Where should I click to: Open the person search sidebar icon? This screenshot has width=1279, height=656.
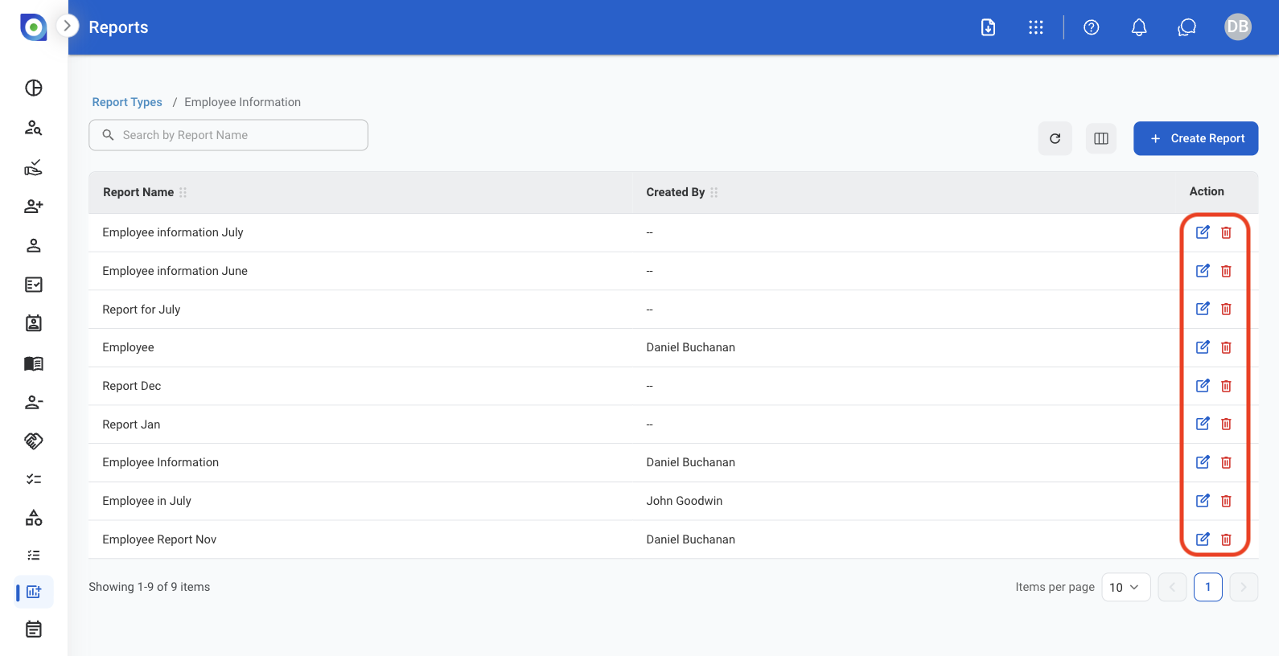click(x=34, y=127)
